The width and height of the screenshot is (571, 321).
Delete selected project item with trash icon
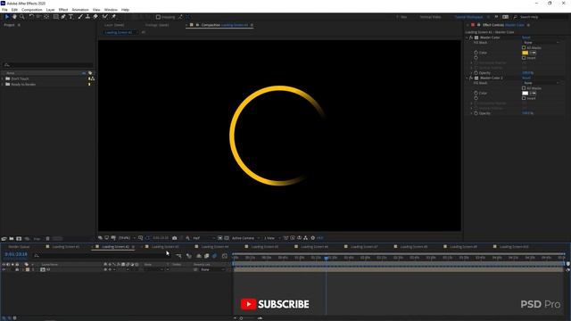pos(47,239)
